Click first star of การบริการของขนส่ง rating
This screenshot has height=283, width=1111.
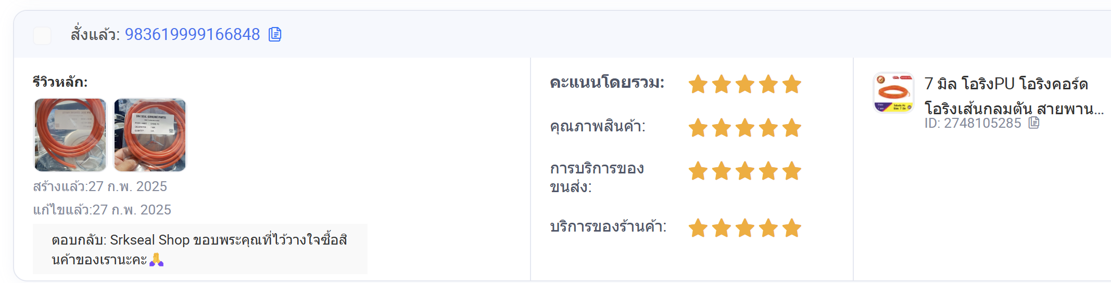(698, 171)
